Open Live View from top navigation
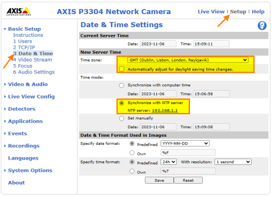The image size is (272, 197). click(x=211, y=11)
